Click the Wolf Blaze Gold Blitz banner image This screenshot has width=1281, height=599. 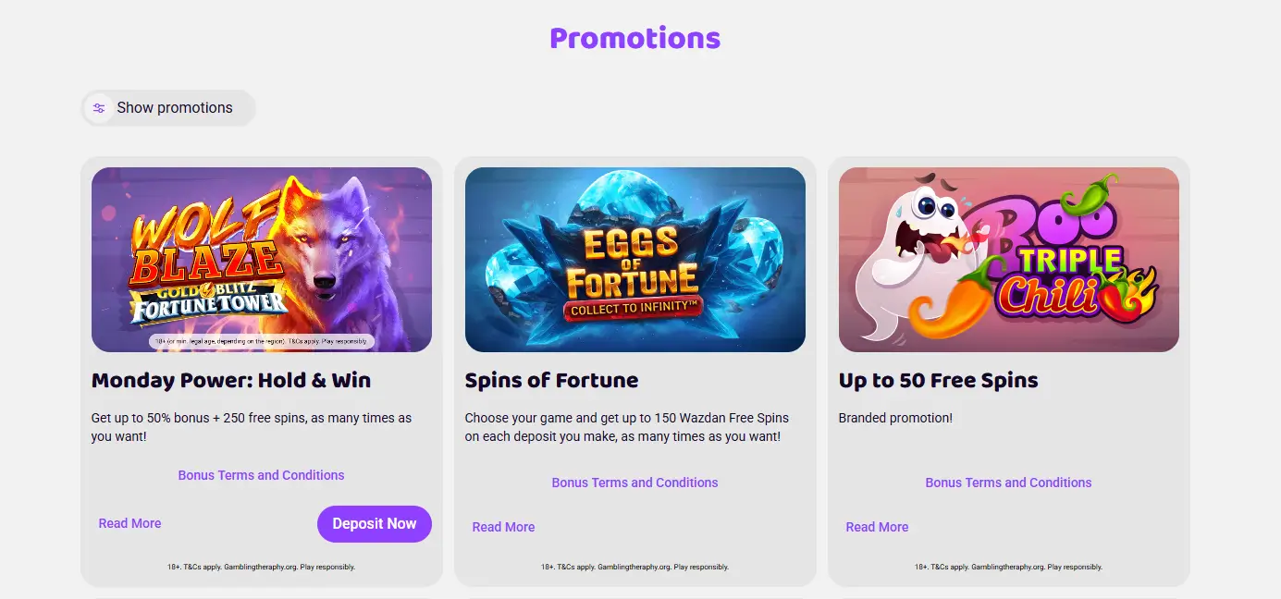click(262, 259)
